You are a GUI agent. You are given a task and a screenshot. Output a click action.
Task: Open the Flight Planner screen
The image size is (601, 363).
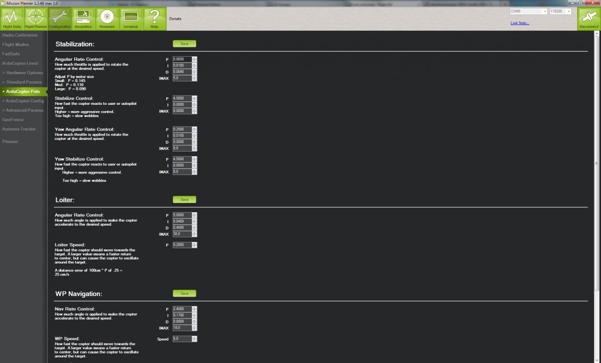35,19
